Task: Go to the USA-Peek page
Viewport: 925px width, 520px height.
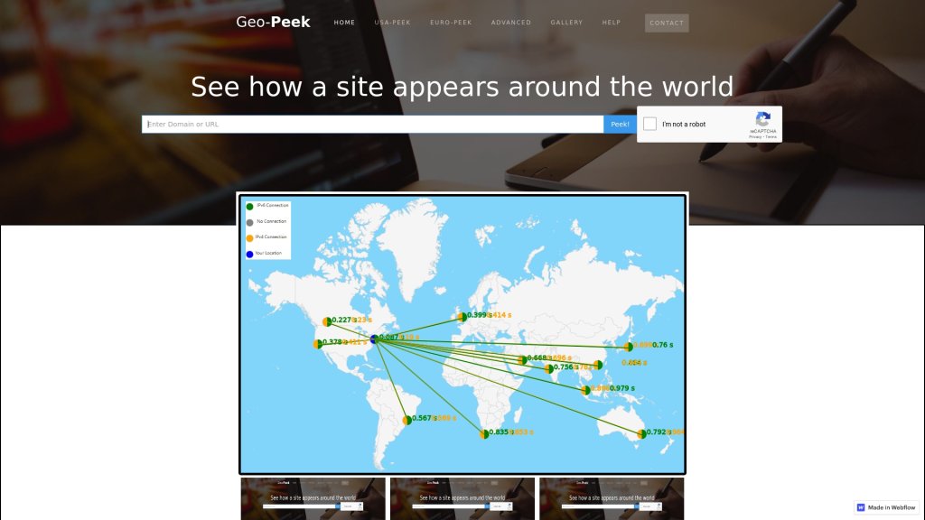Action: [x=392, y=23]
